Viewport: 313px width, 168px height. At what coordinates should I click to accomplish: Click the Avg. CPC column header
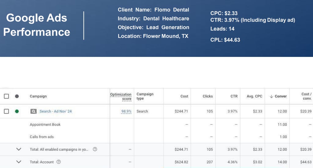click(254, 96)
